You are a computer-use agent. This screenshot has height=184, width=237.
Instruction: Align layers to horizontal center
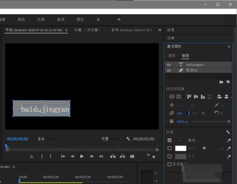[227, 96]
